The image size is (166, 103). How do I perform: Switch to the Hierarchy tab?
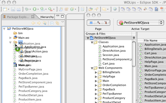[47, 17]
